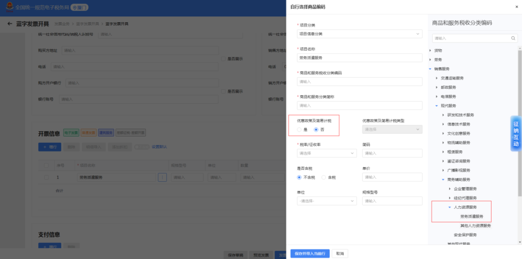Select 文化创意服务 in the tree
Screen dimensions: 522x259
click(459, 134)
